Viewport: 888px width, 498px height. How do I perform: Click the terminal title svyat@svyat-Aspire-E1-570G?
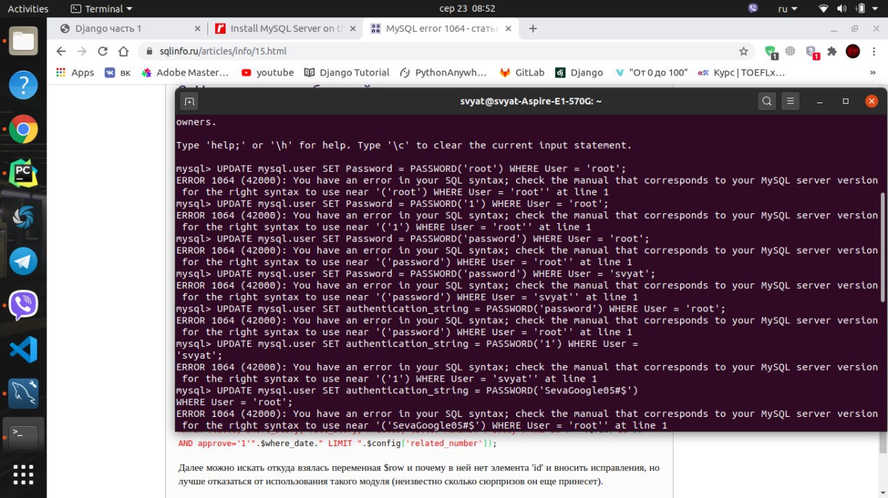tap(532, 101)
